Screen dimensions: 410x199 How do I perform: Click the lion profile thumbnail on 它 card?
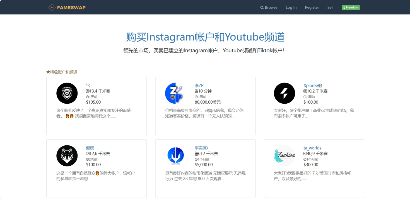(x=67, y=93)
